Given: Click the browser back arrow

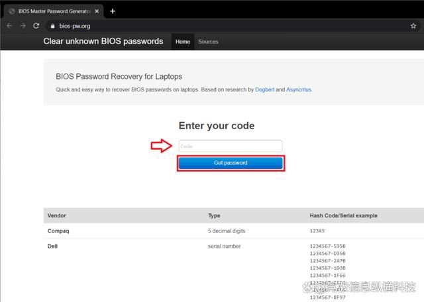Looking at the screenshot, I should [x=9, y=26].
